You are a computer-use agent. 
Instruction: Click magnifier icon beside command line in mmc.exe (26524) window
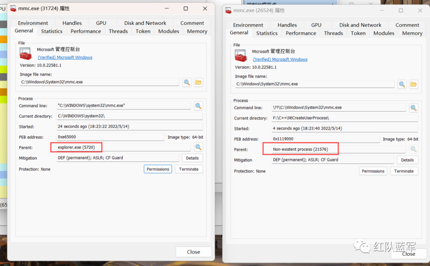click(x=413, y=108)
